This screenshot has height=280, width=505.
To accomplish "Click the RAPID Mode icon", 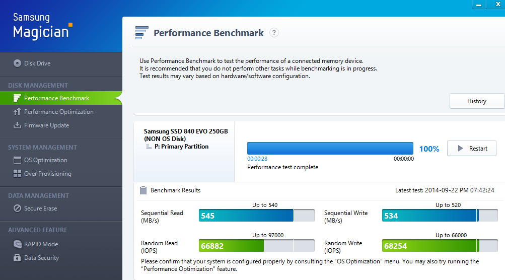I will tap(17, 244).
